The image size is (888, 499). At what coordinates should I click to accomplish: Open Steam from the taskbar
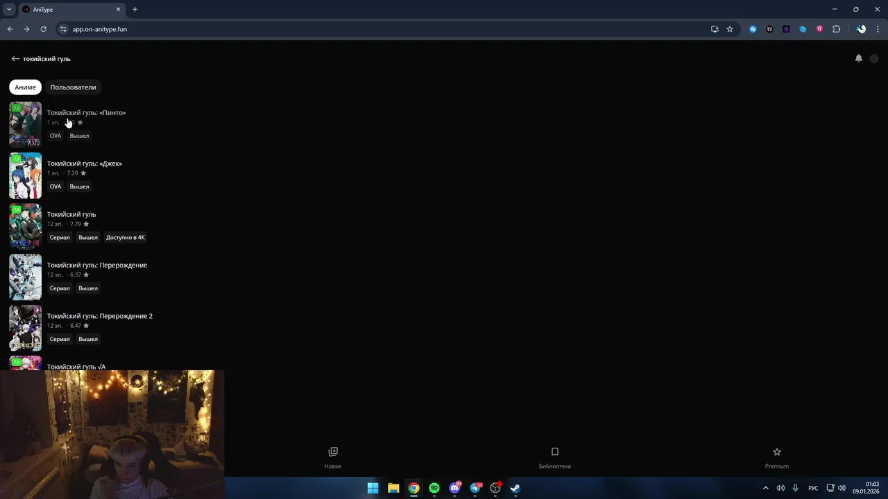[x=515, y=488]
